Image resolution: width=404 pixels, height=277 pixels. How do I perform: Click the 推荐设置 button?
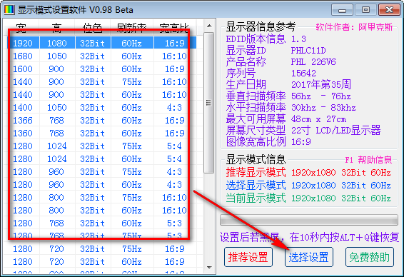[x=248, y=257]
